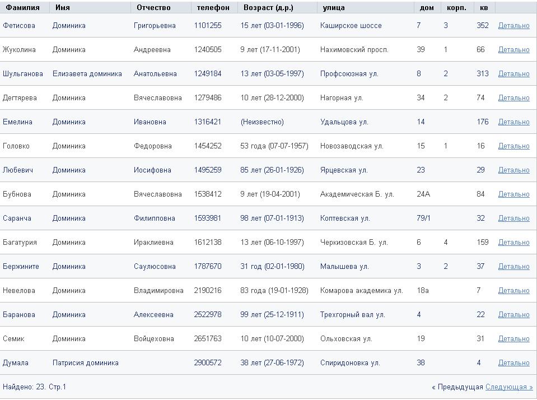Click Детально link in Емелина row
This screenshot has width=537, height=400.
[513, 122]
